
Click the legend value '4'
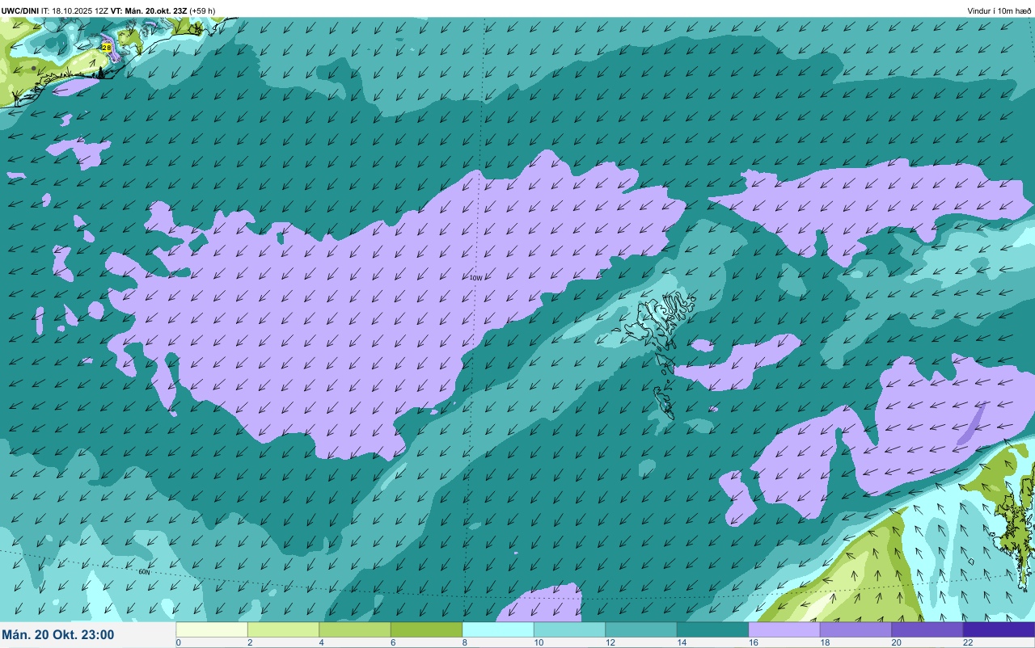tap(321, 643)
